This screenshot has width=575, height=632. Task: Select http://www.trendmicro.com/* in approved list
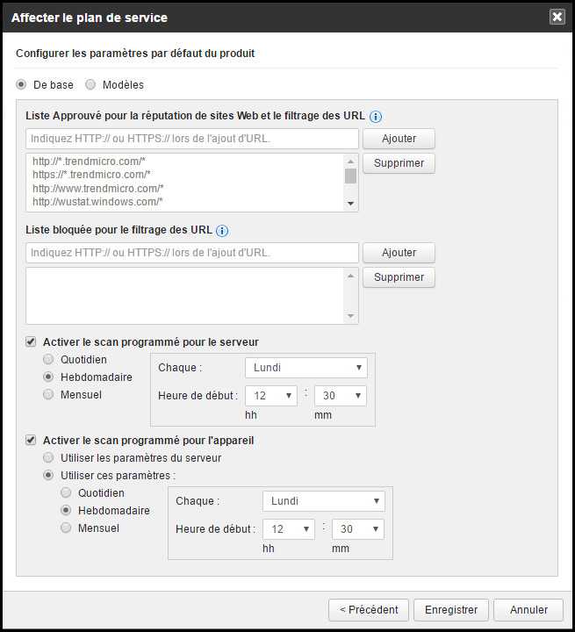click(98, 189)
